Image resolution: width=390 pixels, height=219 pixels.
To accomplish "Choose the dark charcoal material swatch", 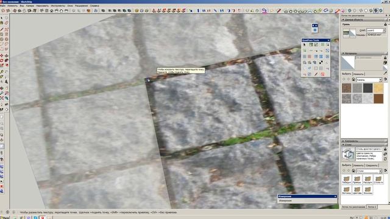I will (x=367, y=88).
